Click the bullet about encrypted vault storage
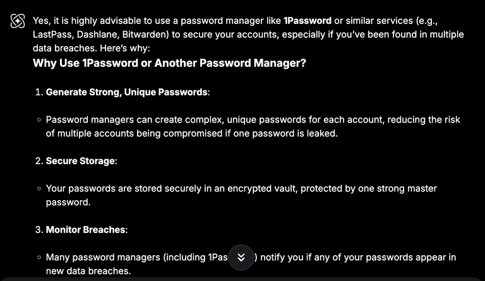 241,195
